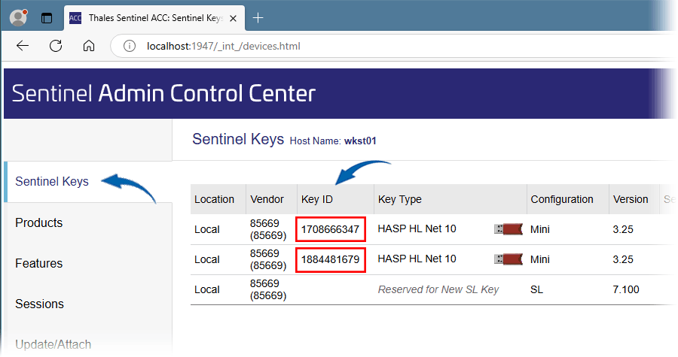
Task: Reload the page with refresh icon
Action: (x=56, y=46)
